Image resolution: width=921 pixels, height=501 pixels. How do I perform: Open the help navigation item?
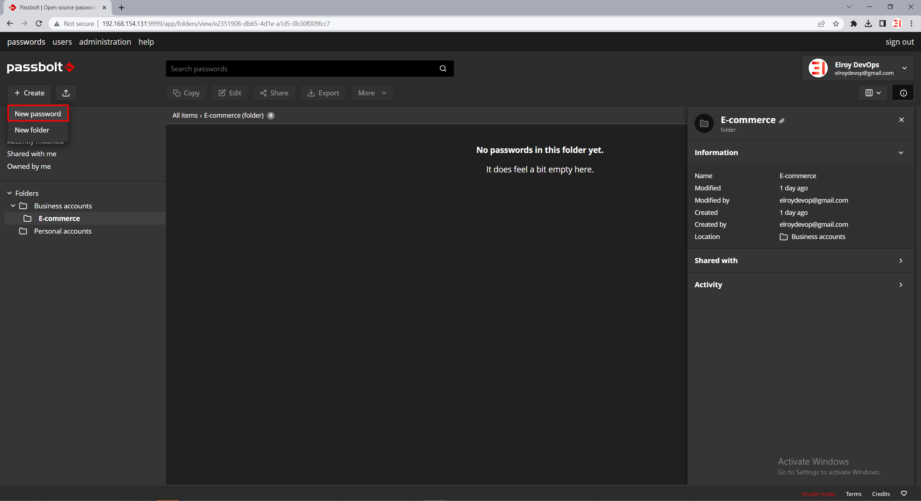(x=146, y=42)
